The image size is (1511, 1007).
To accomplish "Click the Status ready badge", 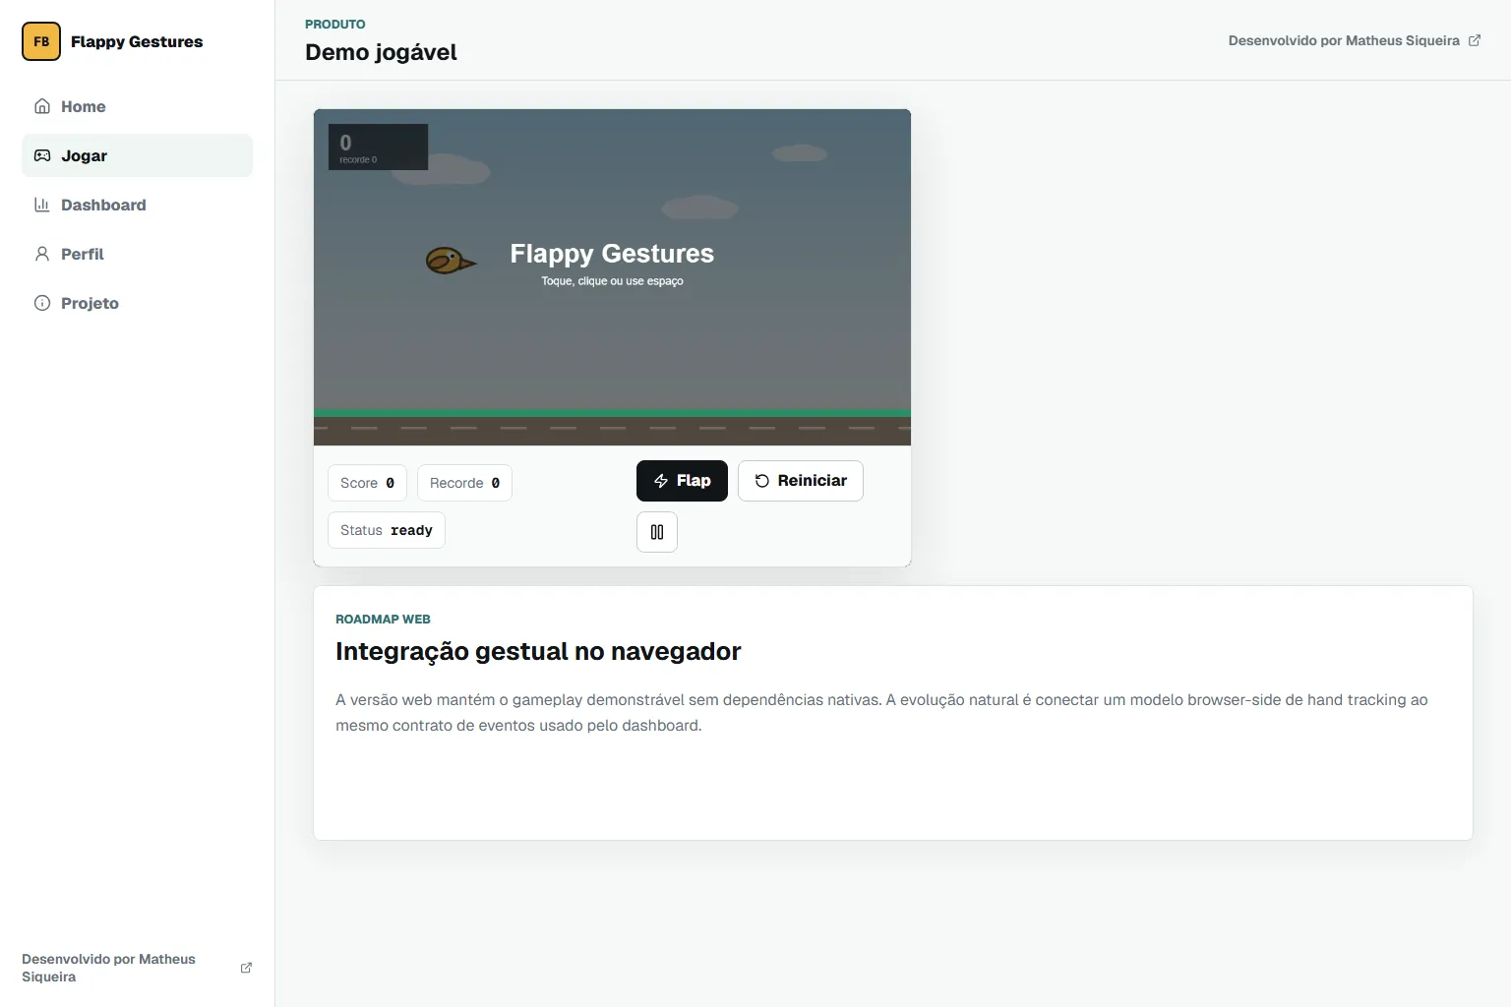I will pos(387,530).
